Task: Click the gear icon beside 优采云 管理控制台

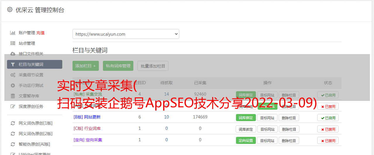Action: (10, 10)
